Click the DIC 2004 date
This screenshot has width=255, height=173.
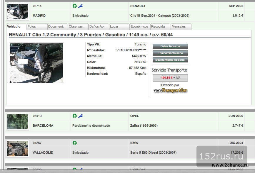pyautogui.click(x=236, y=143)
